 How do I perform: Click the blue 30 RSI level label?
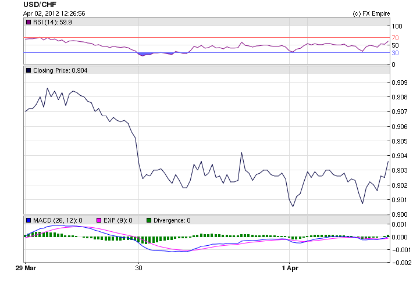[x=395, y=53]
